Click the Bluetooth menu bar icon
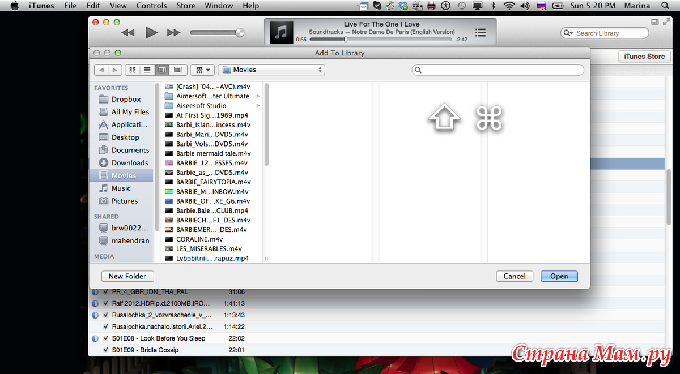 click(x=493, y=6)
